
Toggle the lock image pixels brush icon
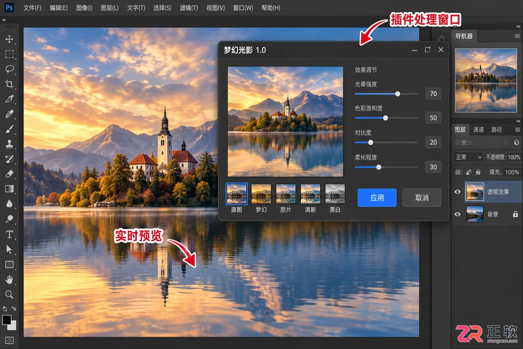coord(469,172)
